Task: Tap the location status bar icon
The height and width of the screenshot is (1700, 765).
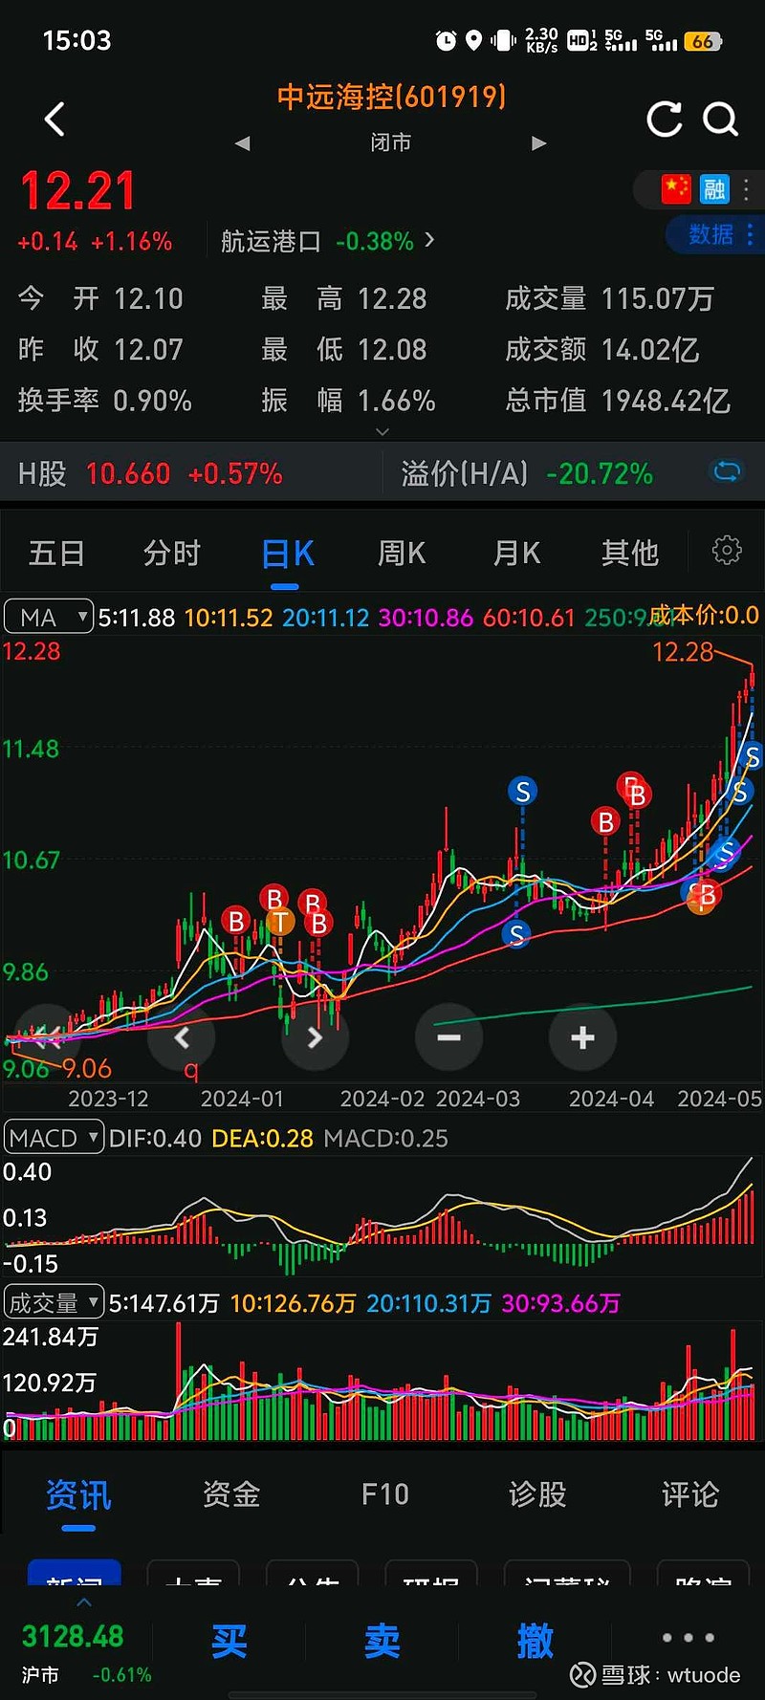Action: tap(473, 40)
